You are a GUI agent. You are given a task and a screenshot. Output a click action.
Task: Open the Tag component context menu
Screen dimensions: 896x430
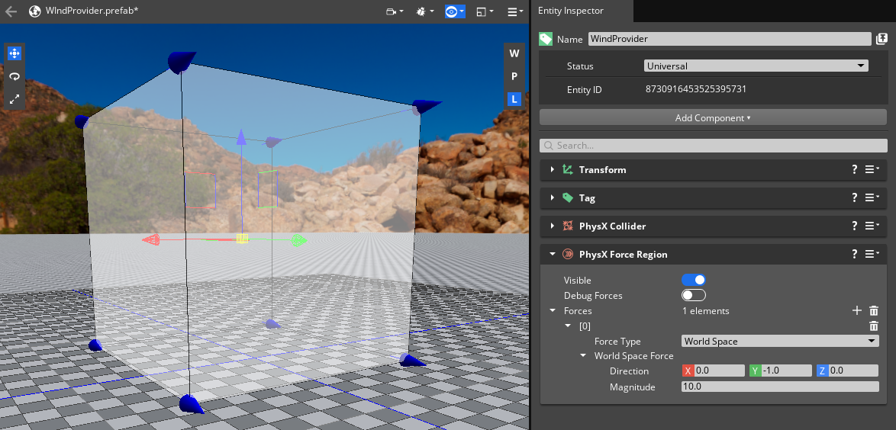872,198
